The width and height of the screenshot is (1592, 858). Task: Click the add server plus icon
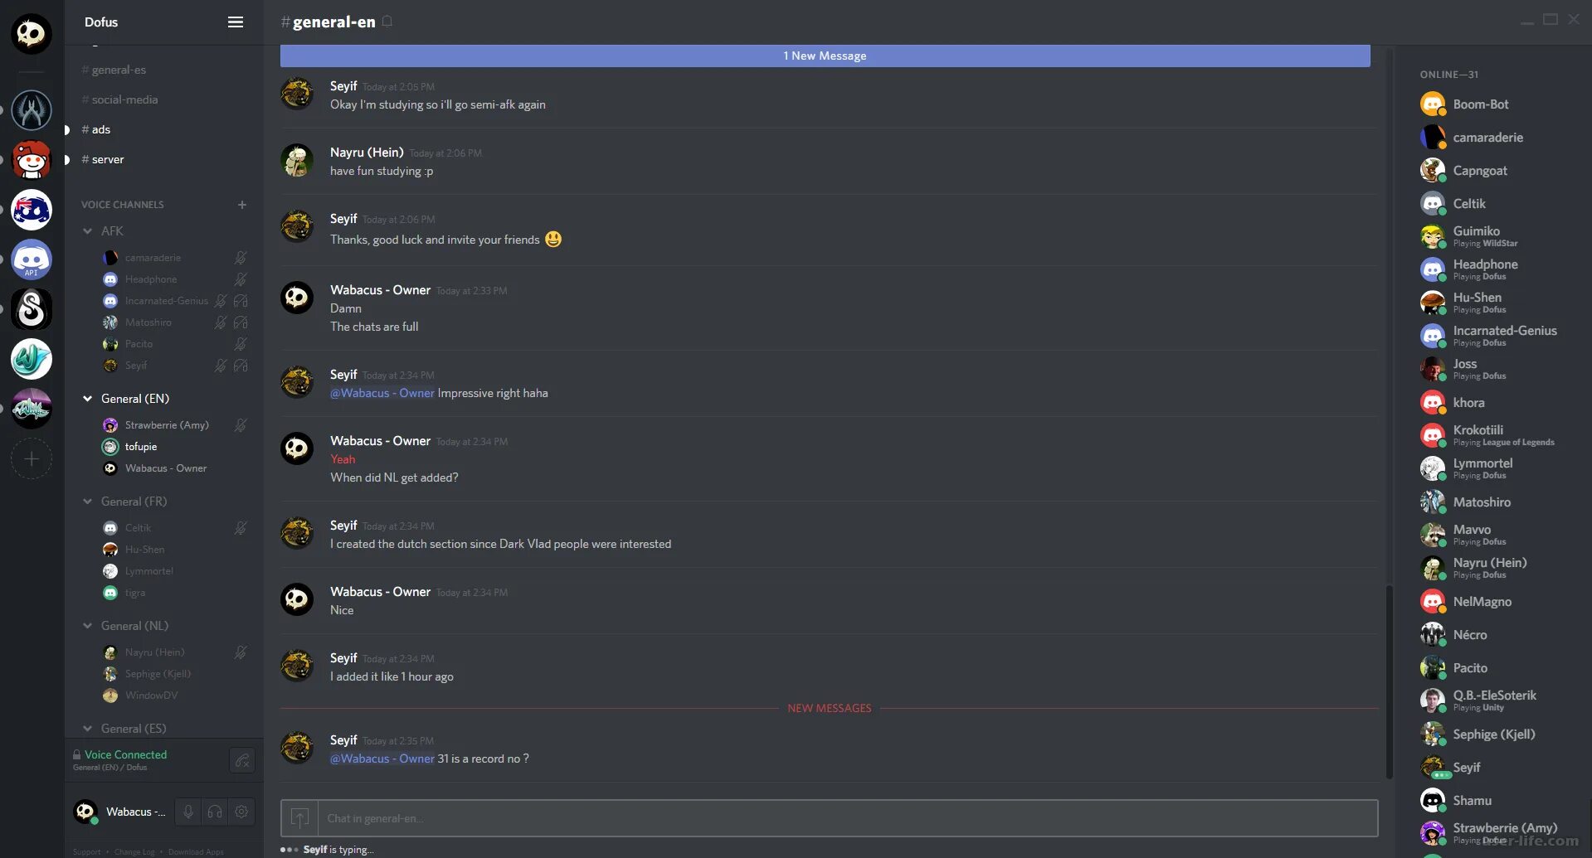point(32,458)
